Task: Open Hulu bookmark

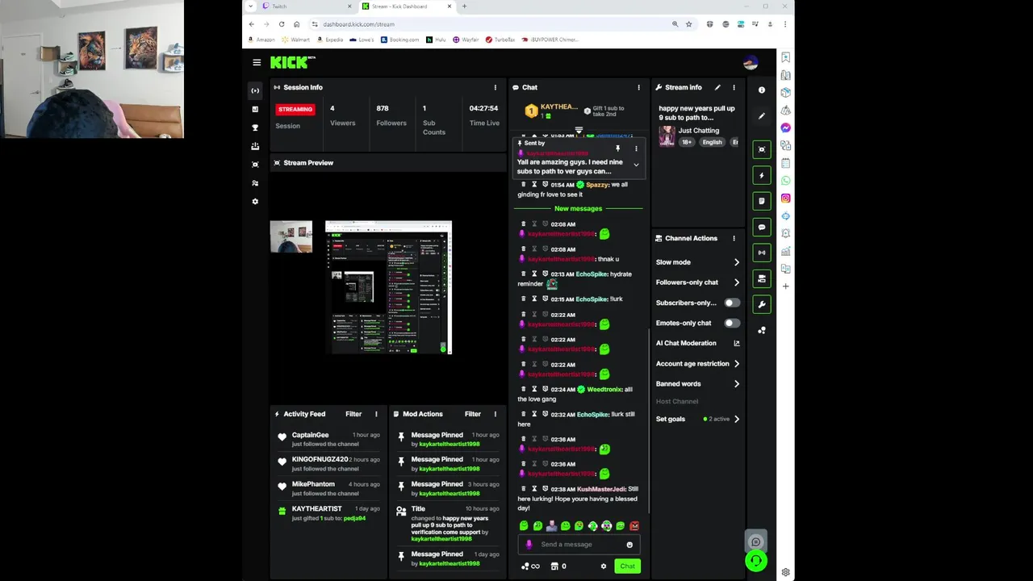Action: click(x=436, y=40)
